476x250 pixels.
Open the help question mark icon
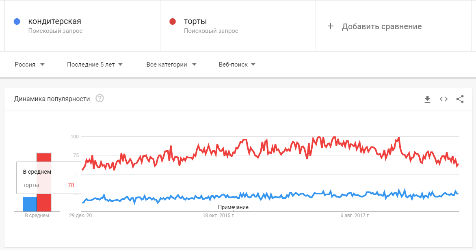100,99
